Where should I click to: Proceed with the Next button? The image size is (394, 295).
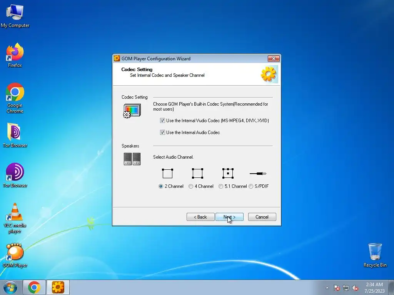tap(229, 217)
